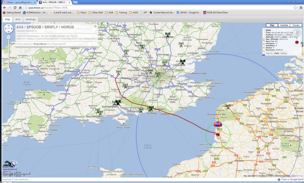Switch map view to Terrain
The height and width of the screenshot is (183, 304).
[296, 25]
